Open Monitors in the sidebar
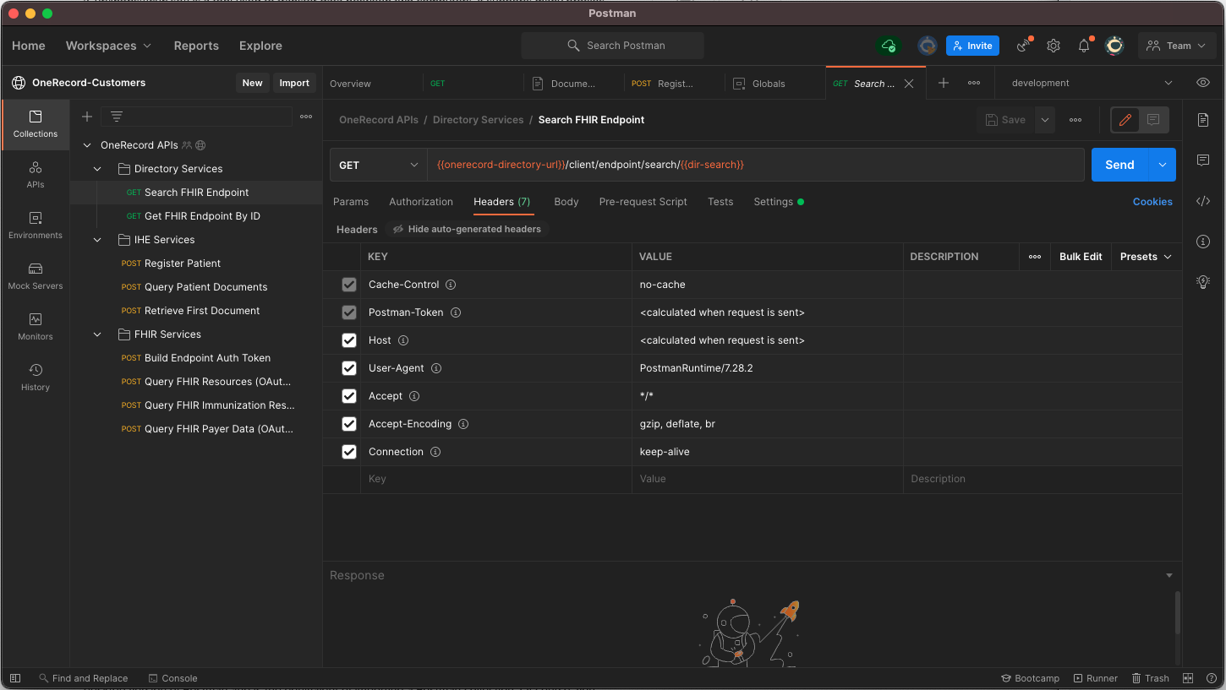 [36, 327]
